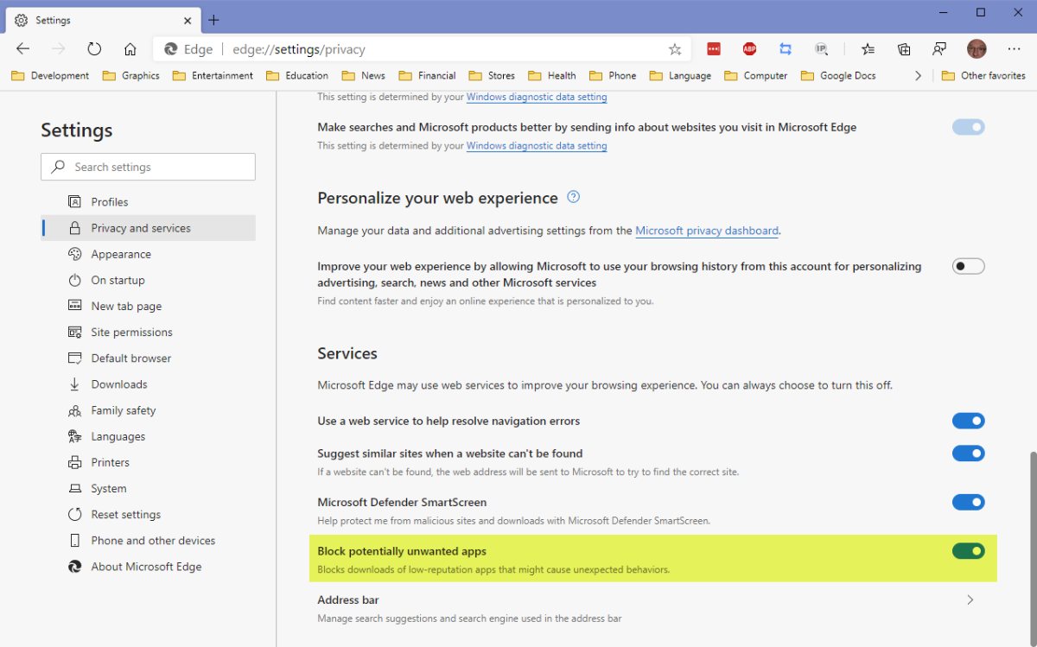This screenshot has height=647, width=1037.
Task: Disable Microsoft Defender SmartScreen toggle
Action: coord(968,502)
